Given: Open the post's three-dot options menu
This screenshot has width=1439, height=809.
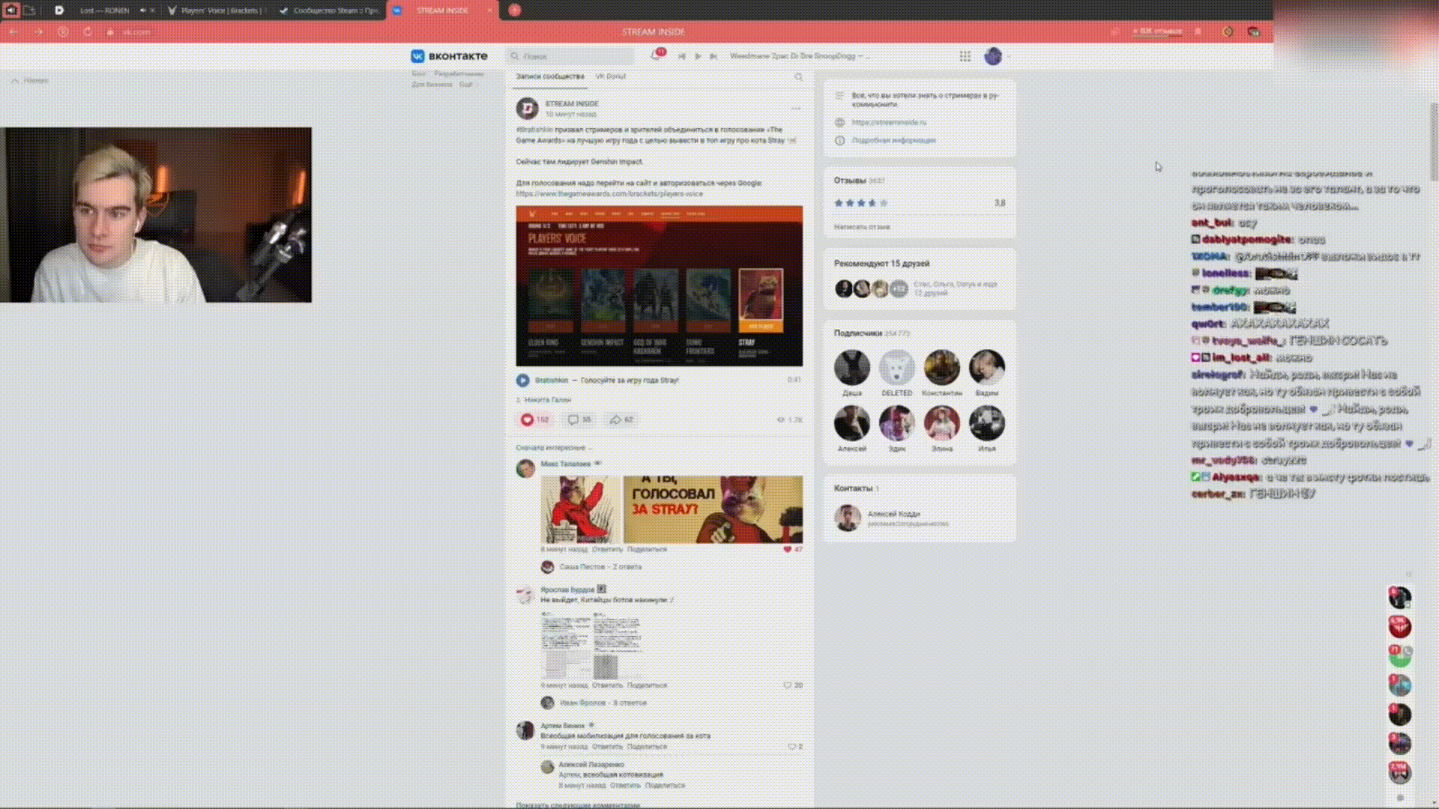Looking at the screenshot, I should (x=795, y=109).
